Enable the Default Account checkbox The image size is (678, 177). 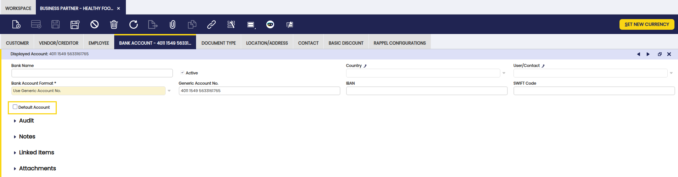(15, 107)
